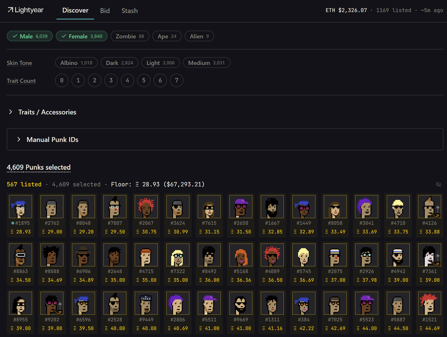Select trait count 0
Viewport: 447px width, 337px height.
[62, 80]
